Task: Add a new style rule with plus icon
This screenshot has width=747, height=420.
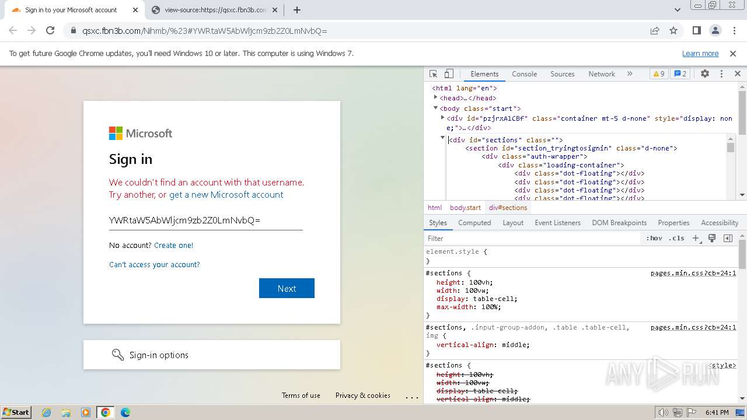Action: pos(696,238)
